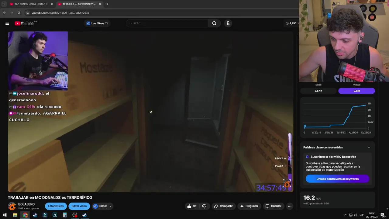The image size is (389, 219).
Task: Close the BAD BUNNY x DUKI tab
Action: 52,4
